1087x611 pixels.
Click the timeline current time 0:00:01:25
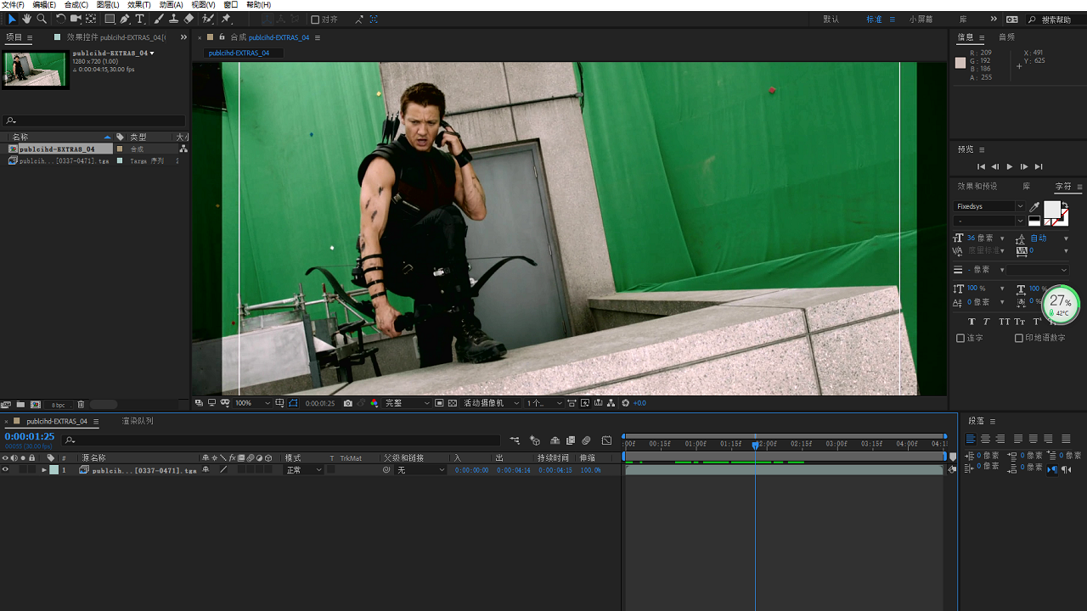click(x=30, y=436)
